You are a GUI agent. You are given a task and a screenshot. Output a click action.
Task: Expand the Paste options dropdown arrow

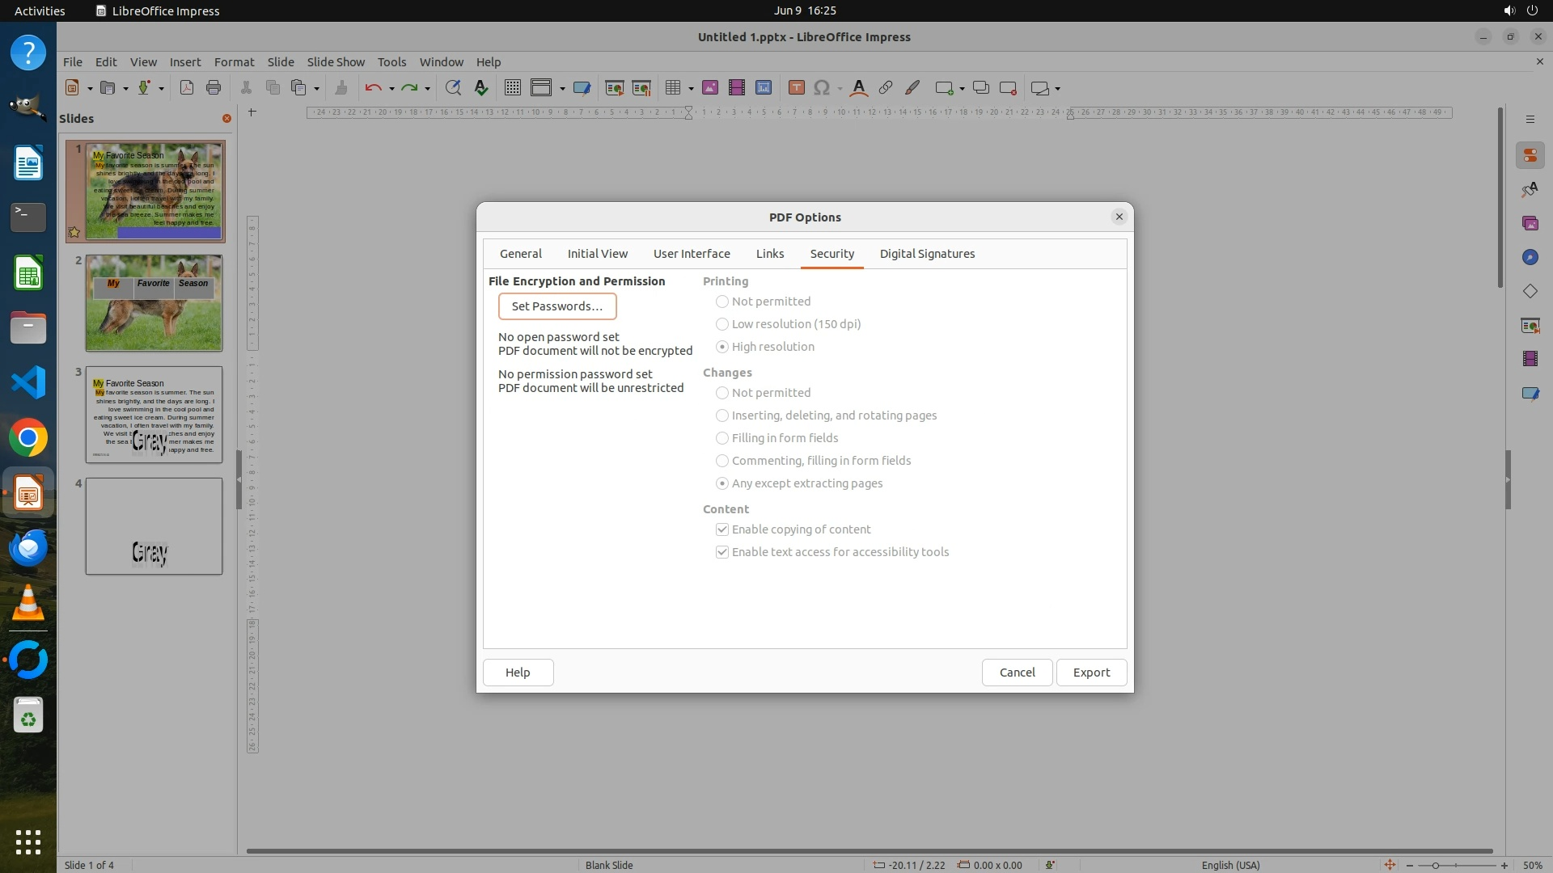(x=316, y=89)
